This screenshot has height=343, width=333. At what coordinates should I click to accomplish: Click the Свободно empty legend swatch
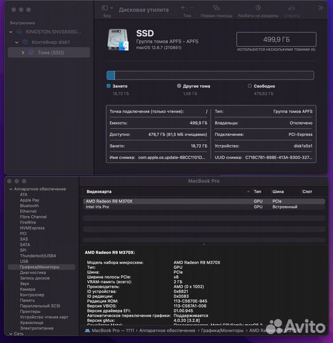pyautogui.click(x=249, y=86)
